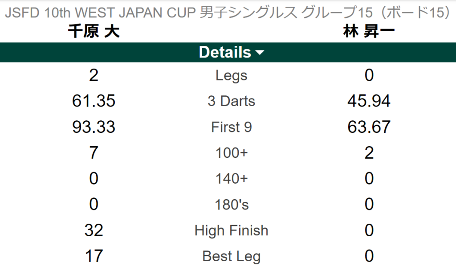Screen dimensions: 456x267
Task: Click the 100+ count of 7
Action: 94,153
